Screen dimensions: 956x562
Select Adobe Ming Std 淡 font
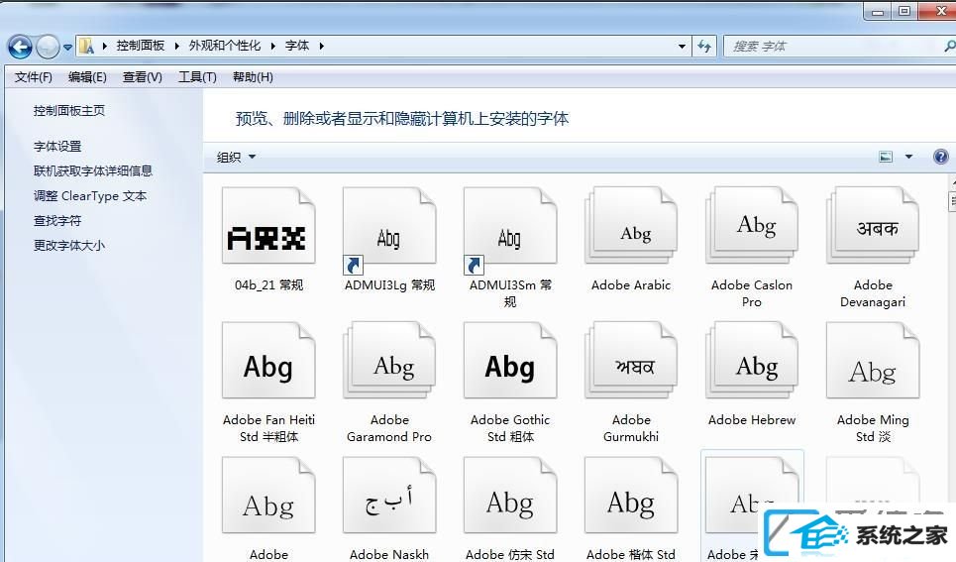click(873, 361)
